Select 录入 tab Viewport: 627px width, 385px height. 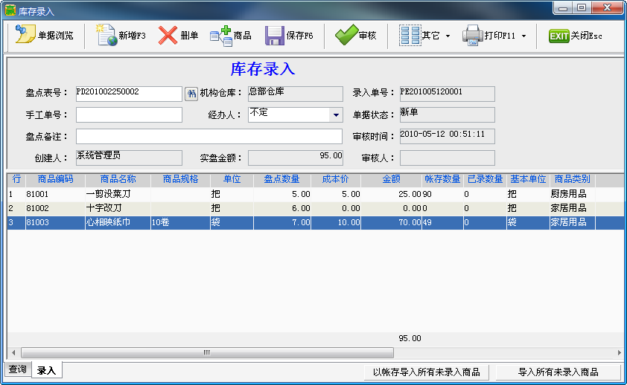pyautogui.click(x=47, y=370)
